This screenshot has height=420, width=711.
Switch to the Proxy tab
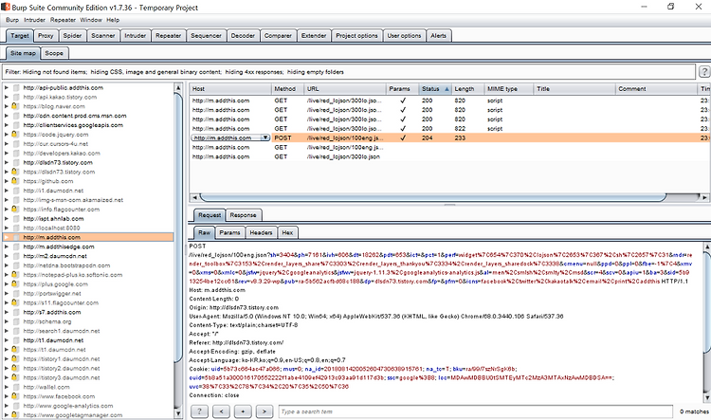(x=46, y=35)
